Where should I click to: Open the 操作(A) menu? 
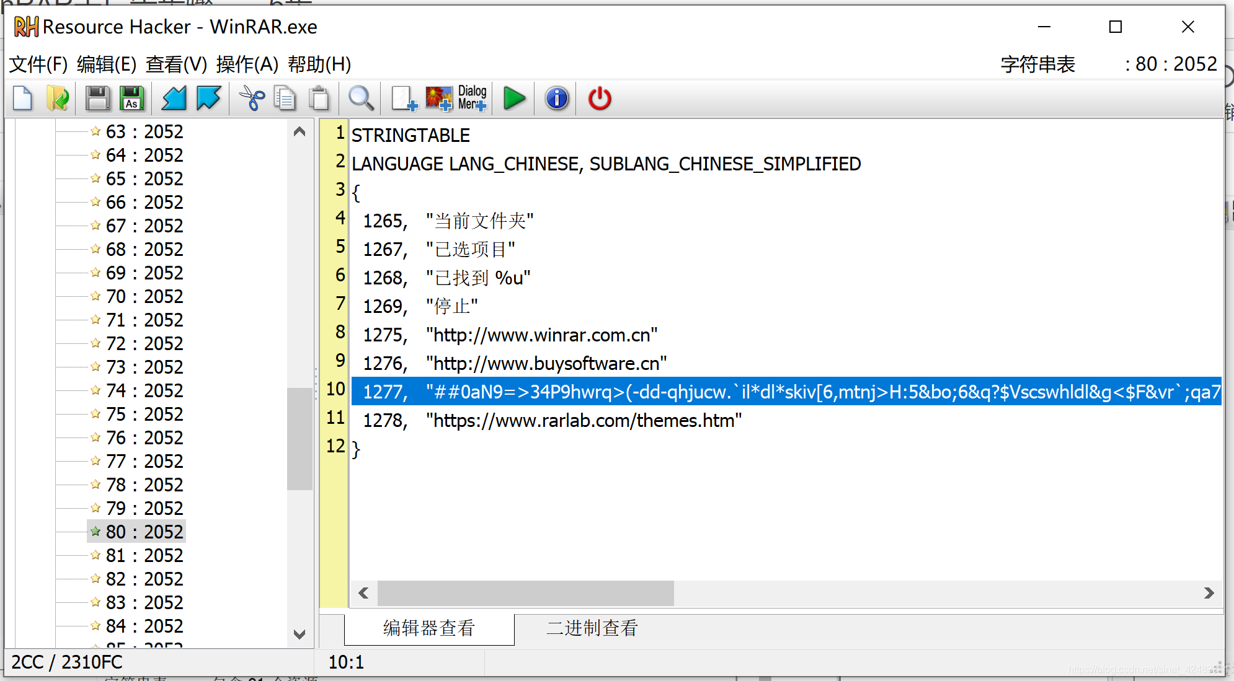[x=247, y=64]
